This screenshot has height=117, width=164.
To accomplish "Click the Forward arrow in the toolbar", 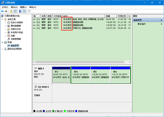I will tap(6, 11).
